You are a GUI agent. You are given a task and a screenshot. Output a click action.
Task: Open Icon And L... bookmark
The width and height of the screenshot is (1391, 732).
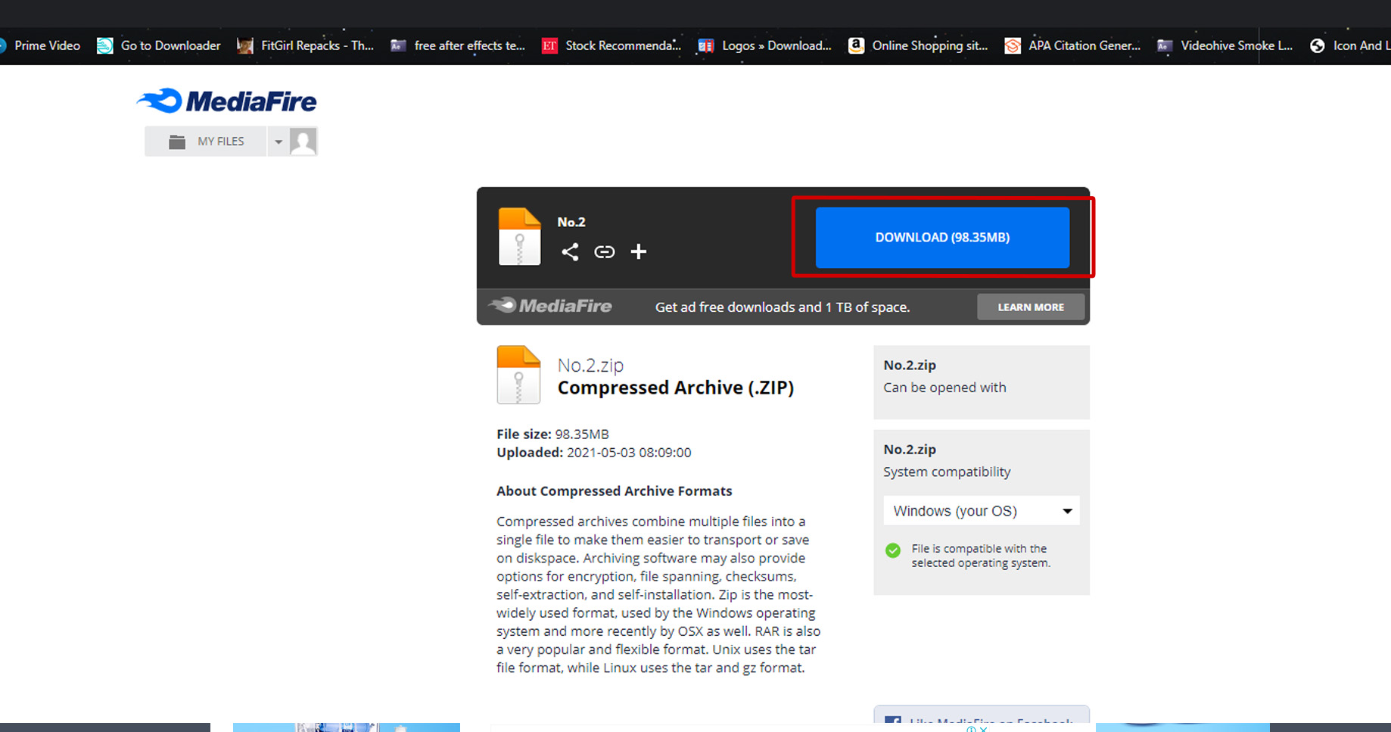tap(1350, 45)
